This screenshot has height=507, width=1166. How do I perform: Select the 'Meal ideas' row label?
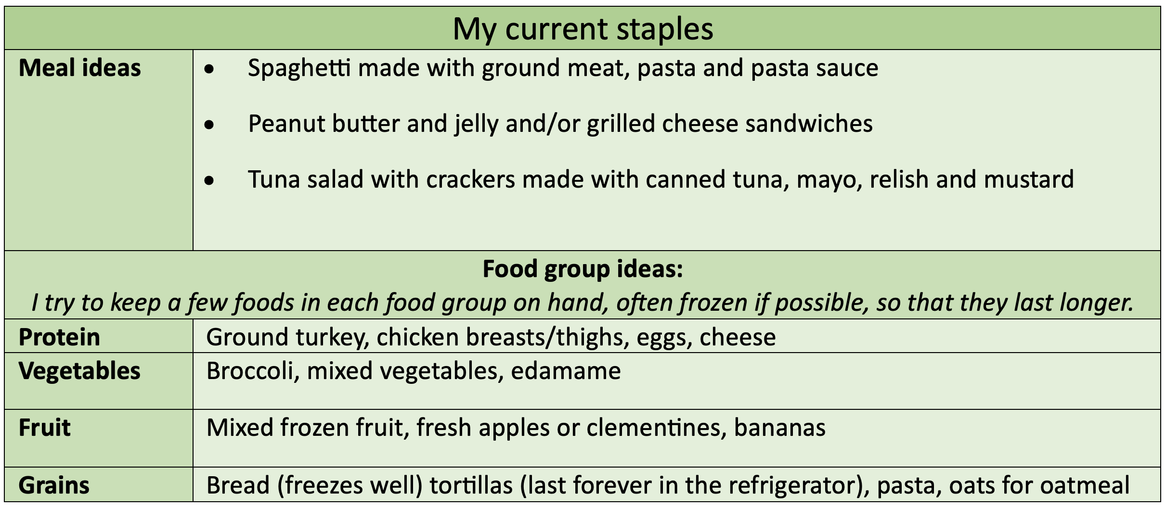click(x=80, y=68)
